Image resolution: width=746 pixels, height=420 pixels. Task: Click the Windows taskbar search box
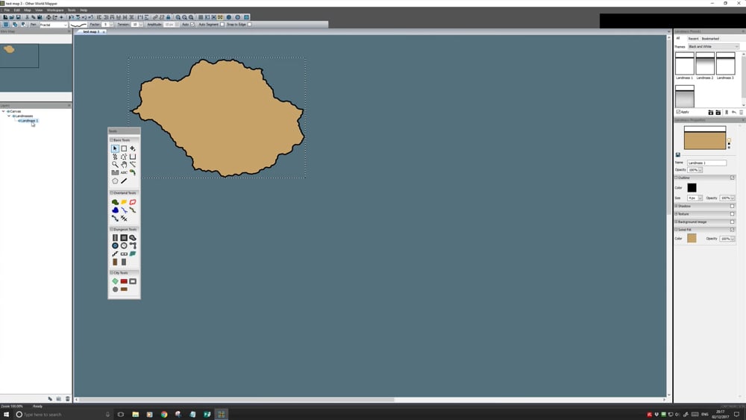click(62, 414)
